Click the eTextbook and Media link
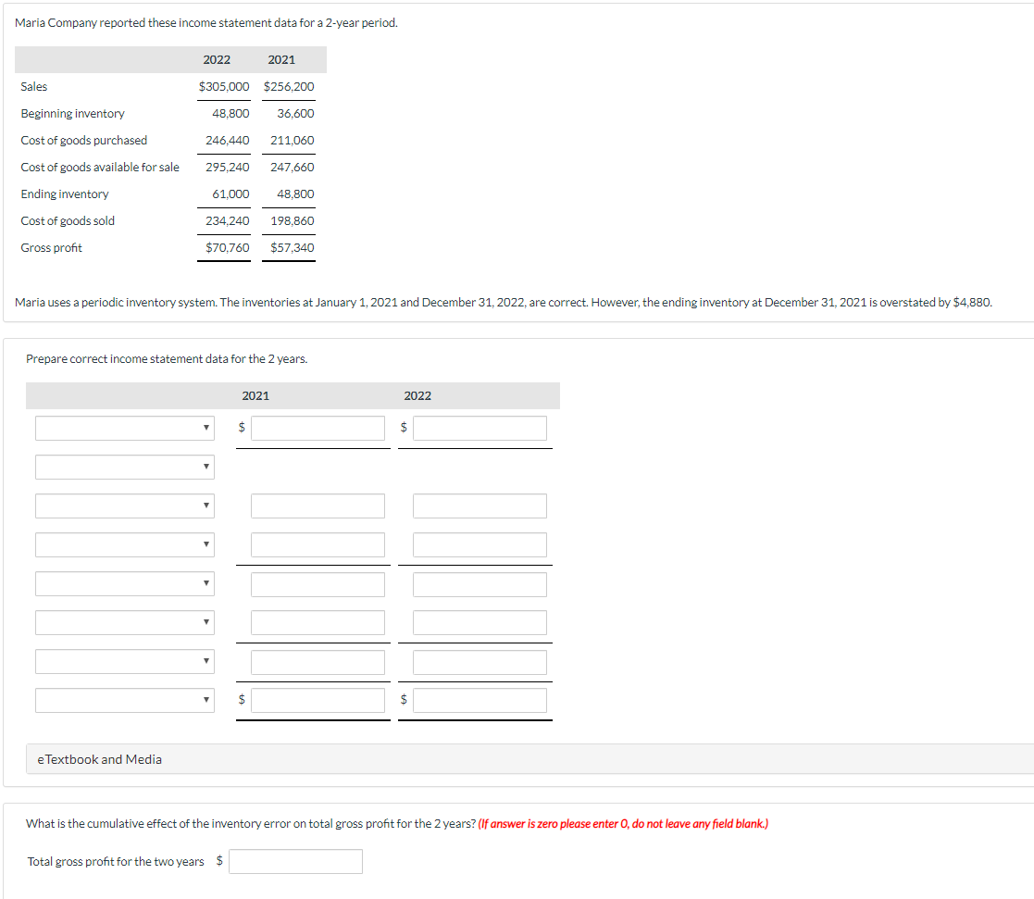 (x=96, y=759)
